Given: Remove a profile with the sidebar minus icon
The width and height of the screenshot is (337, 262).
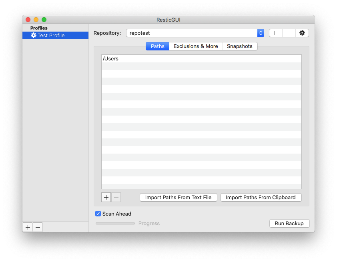Looking at the screenshot, I should tap(37, 227).
